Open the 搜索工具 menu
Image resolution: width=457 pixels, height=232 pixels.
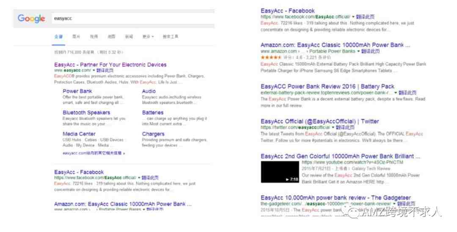click(x=171, y=37)
